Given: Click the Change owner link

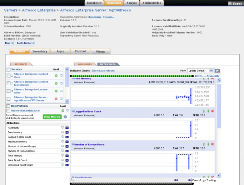Looking at the screenshot, I should [x=109, y=17].
